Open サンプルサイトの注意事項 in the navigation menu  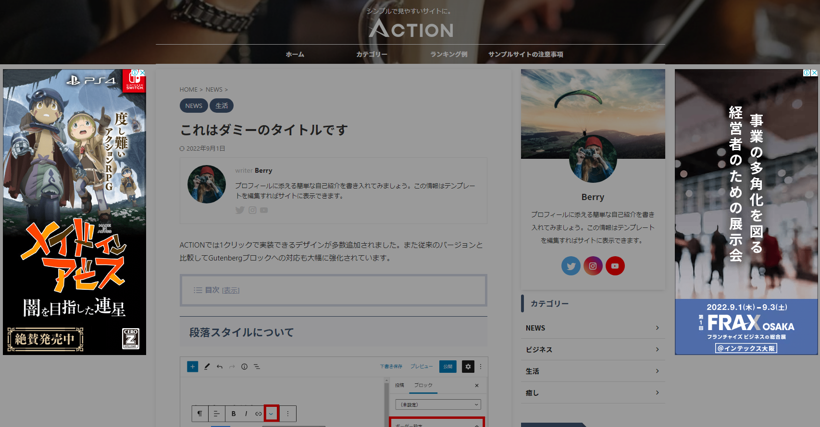(526, 54)
